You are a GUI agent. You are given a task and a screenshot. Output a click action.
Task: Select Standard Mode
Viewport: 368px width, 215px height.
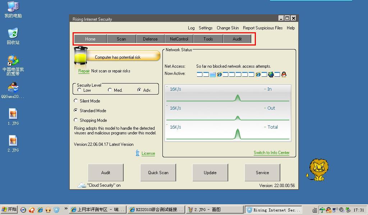(75, 110)
